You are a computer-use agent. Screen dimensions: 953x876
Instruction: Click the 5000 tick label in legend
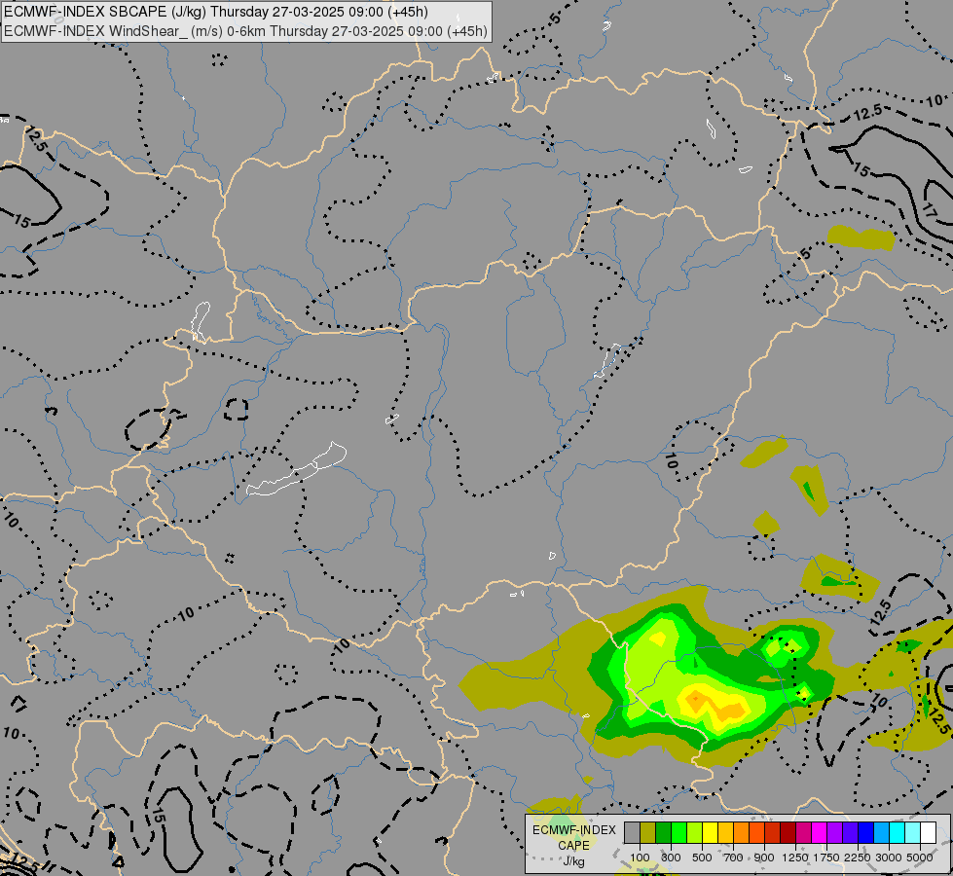920,858
